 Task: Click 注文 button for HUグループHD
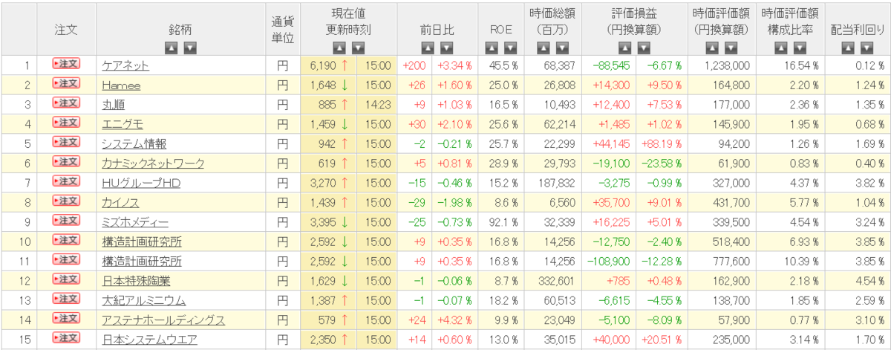[66, 181]
